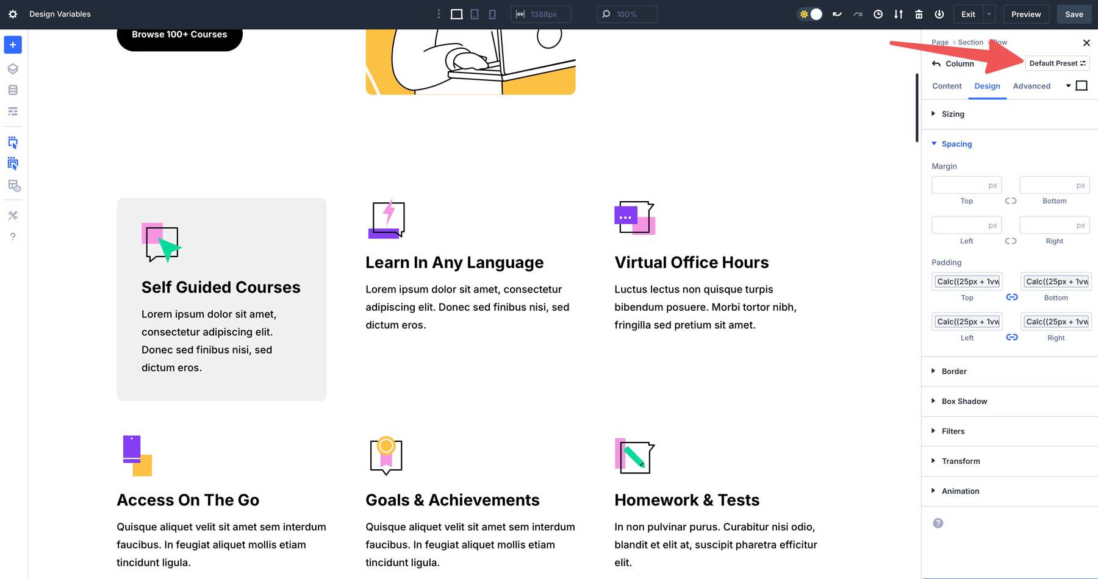The image size is (1098, 579).
Task: Switch to tablet breakpoint view
Action: pyautogui.click(x=474, y=13)
